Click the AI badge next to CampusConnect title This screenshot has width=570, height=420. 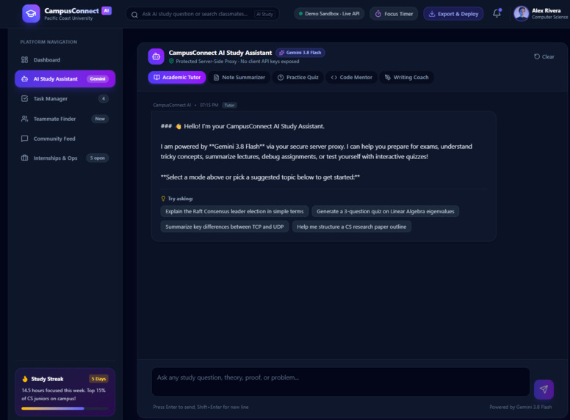click(x=107, y=10)
